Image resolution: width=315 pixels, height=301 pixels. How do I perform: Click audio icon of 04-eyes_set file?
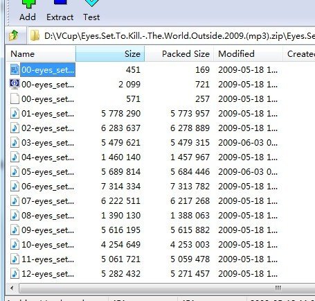[15, 157]
